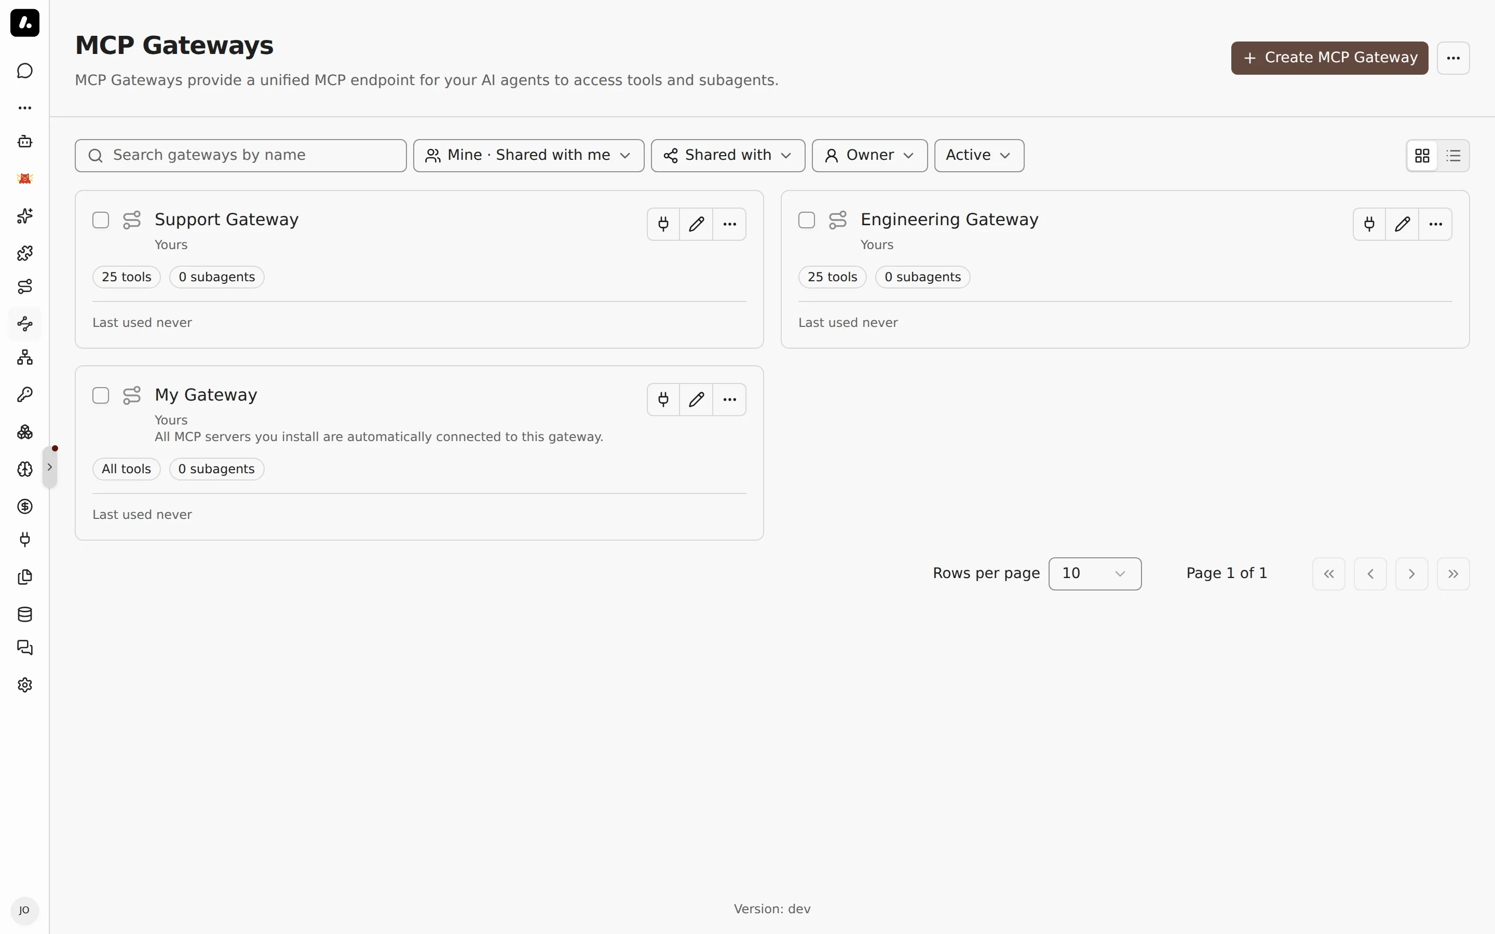
Task: Open the more options menu on Support Gateway
Action: pos(729,224)
